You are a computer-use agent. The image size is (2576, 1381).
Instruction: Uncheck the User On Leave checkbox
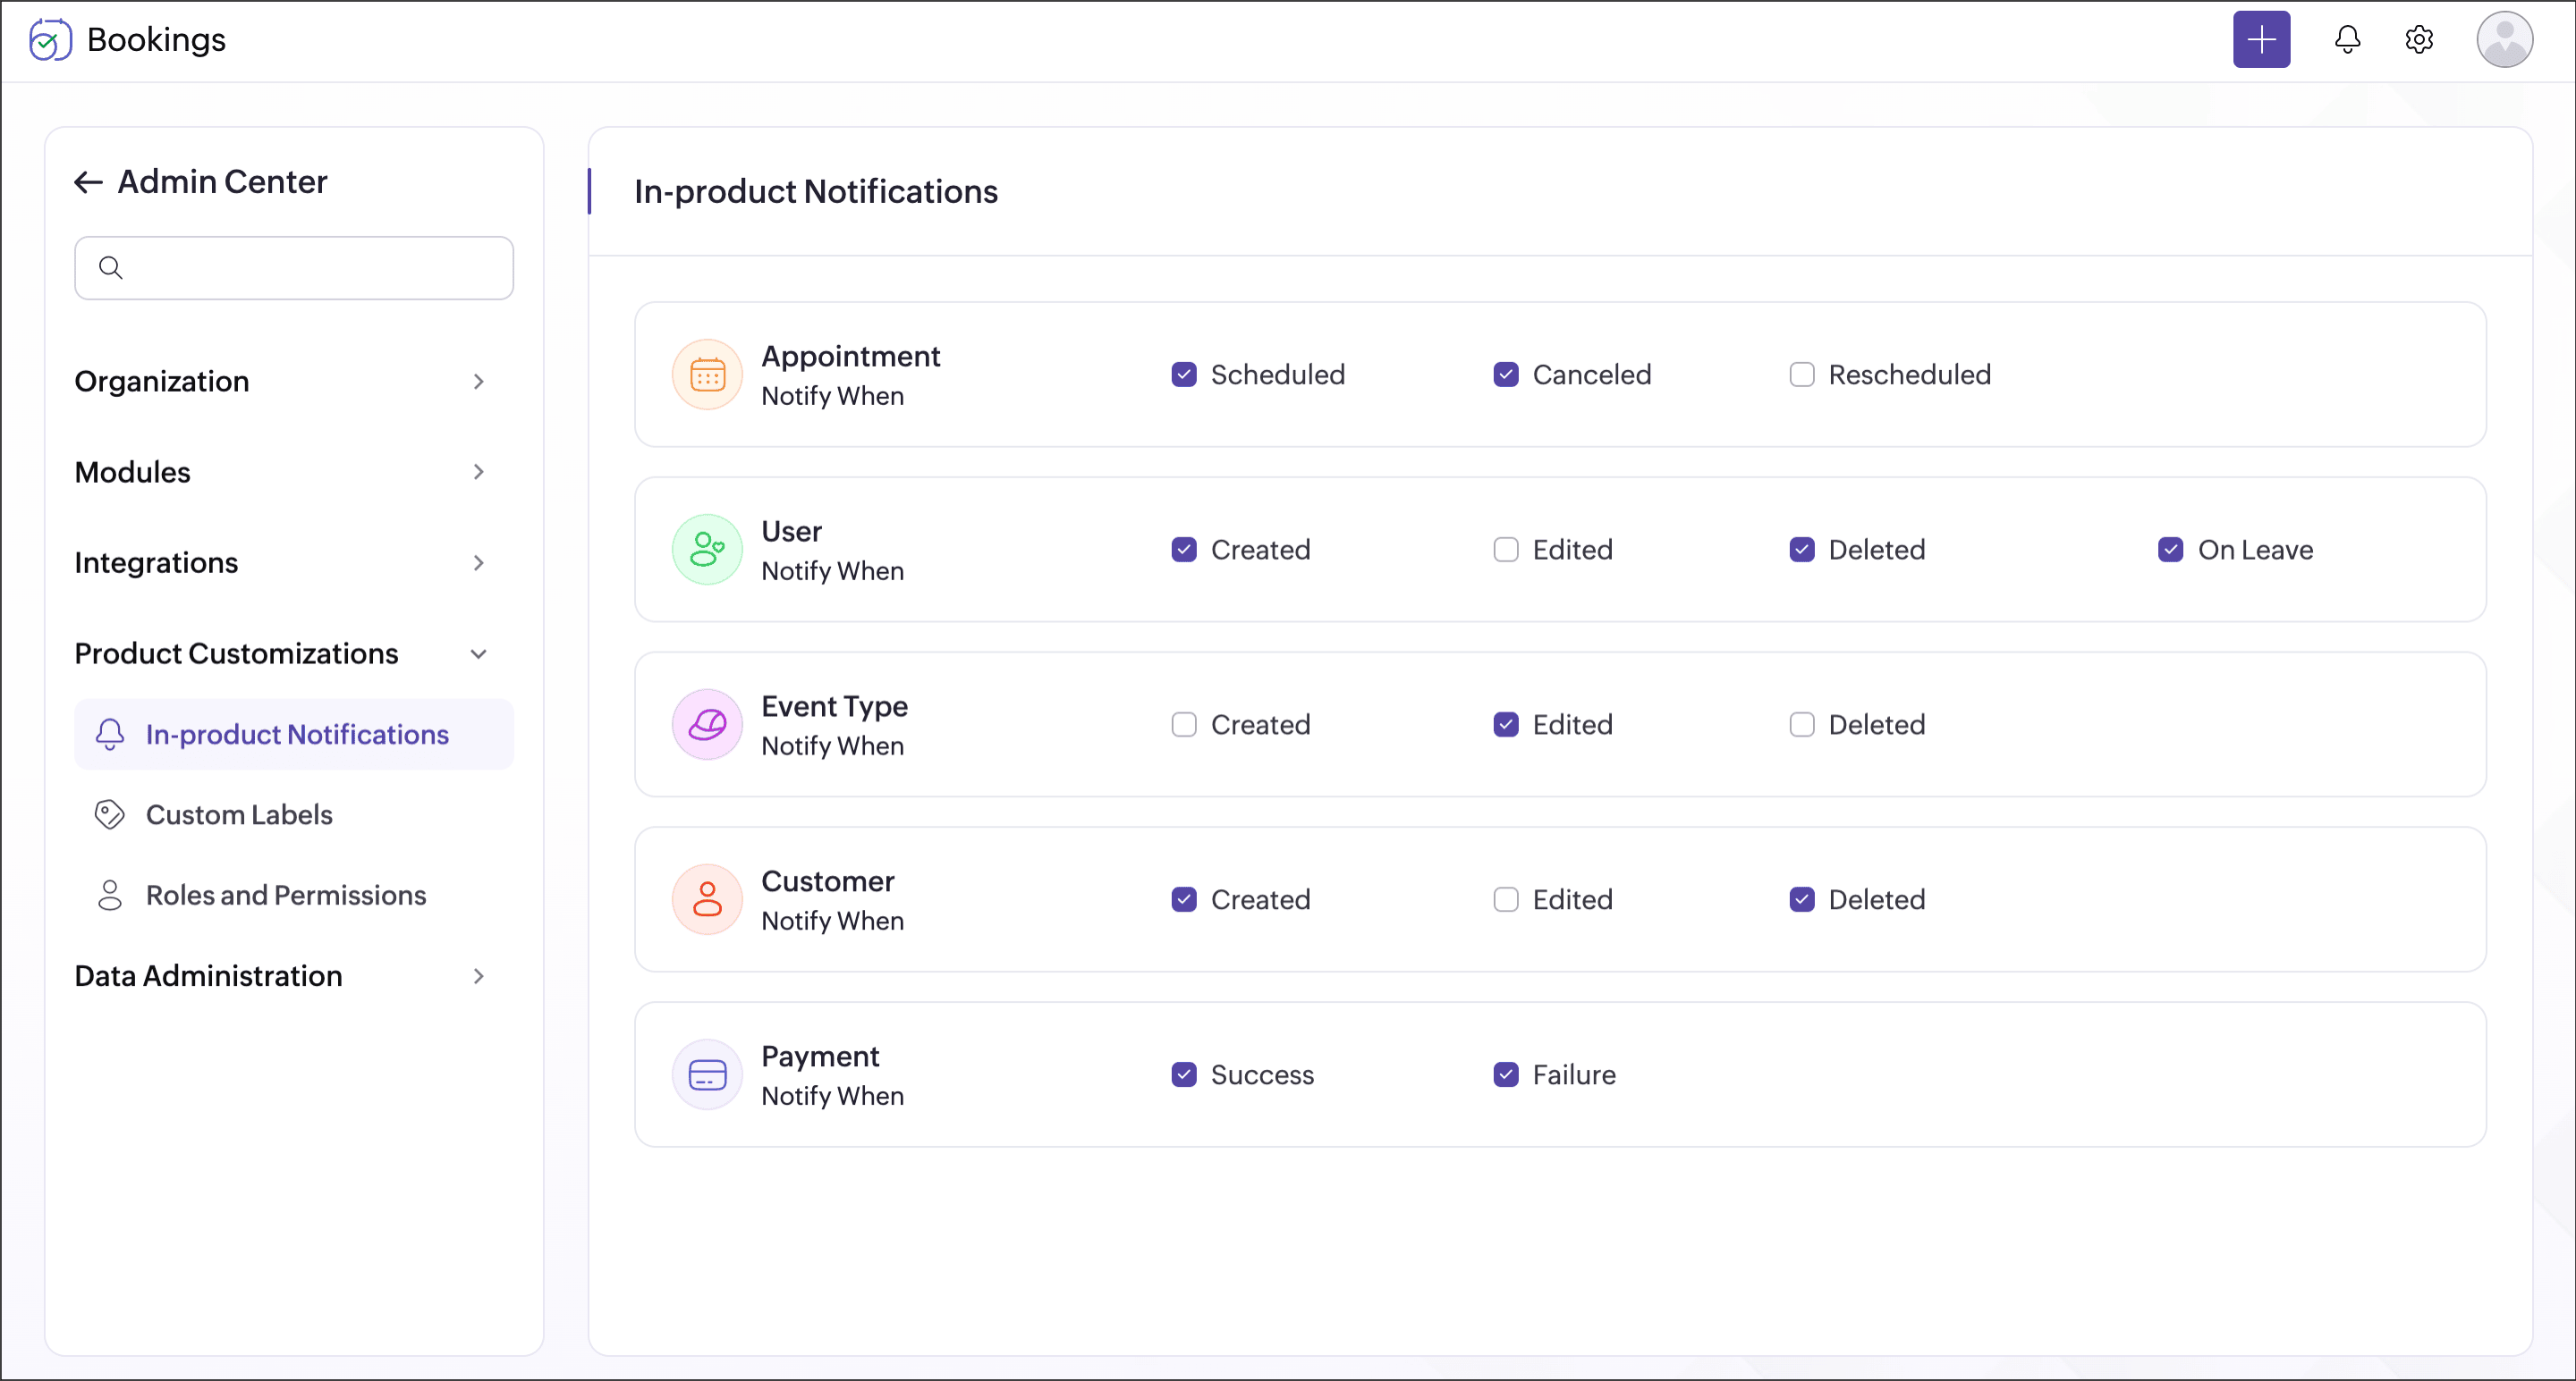(2170, 550)
